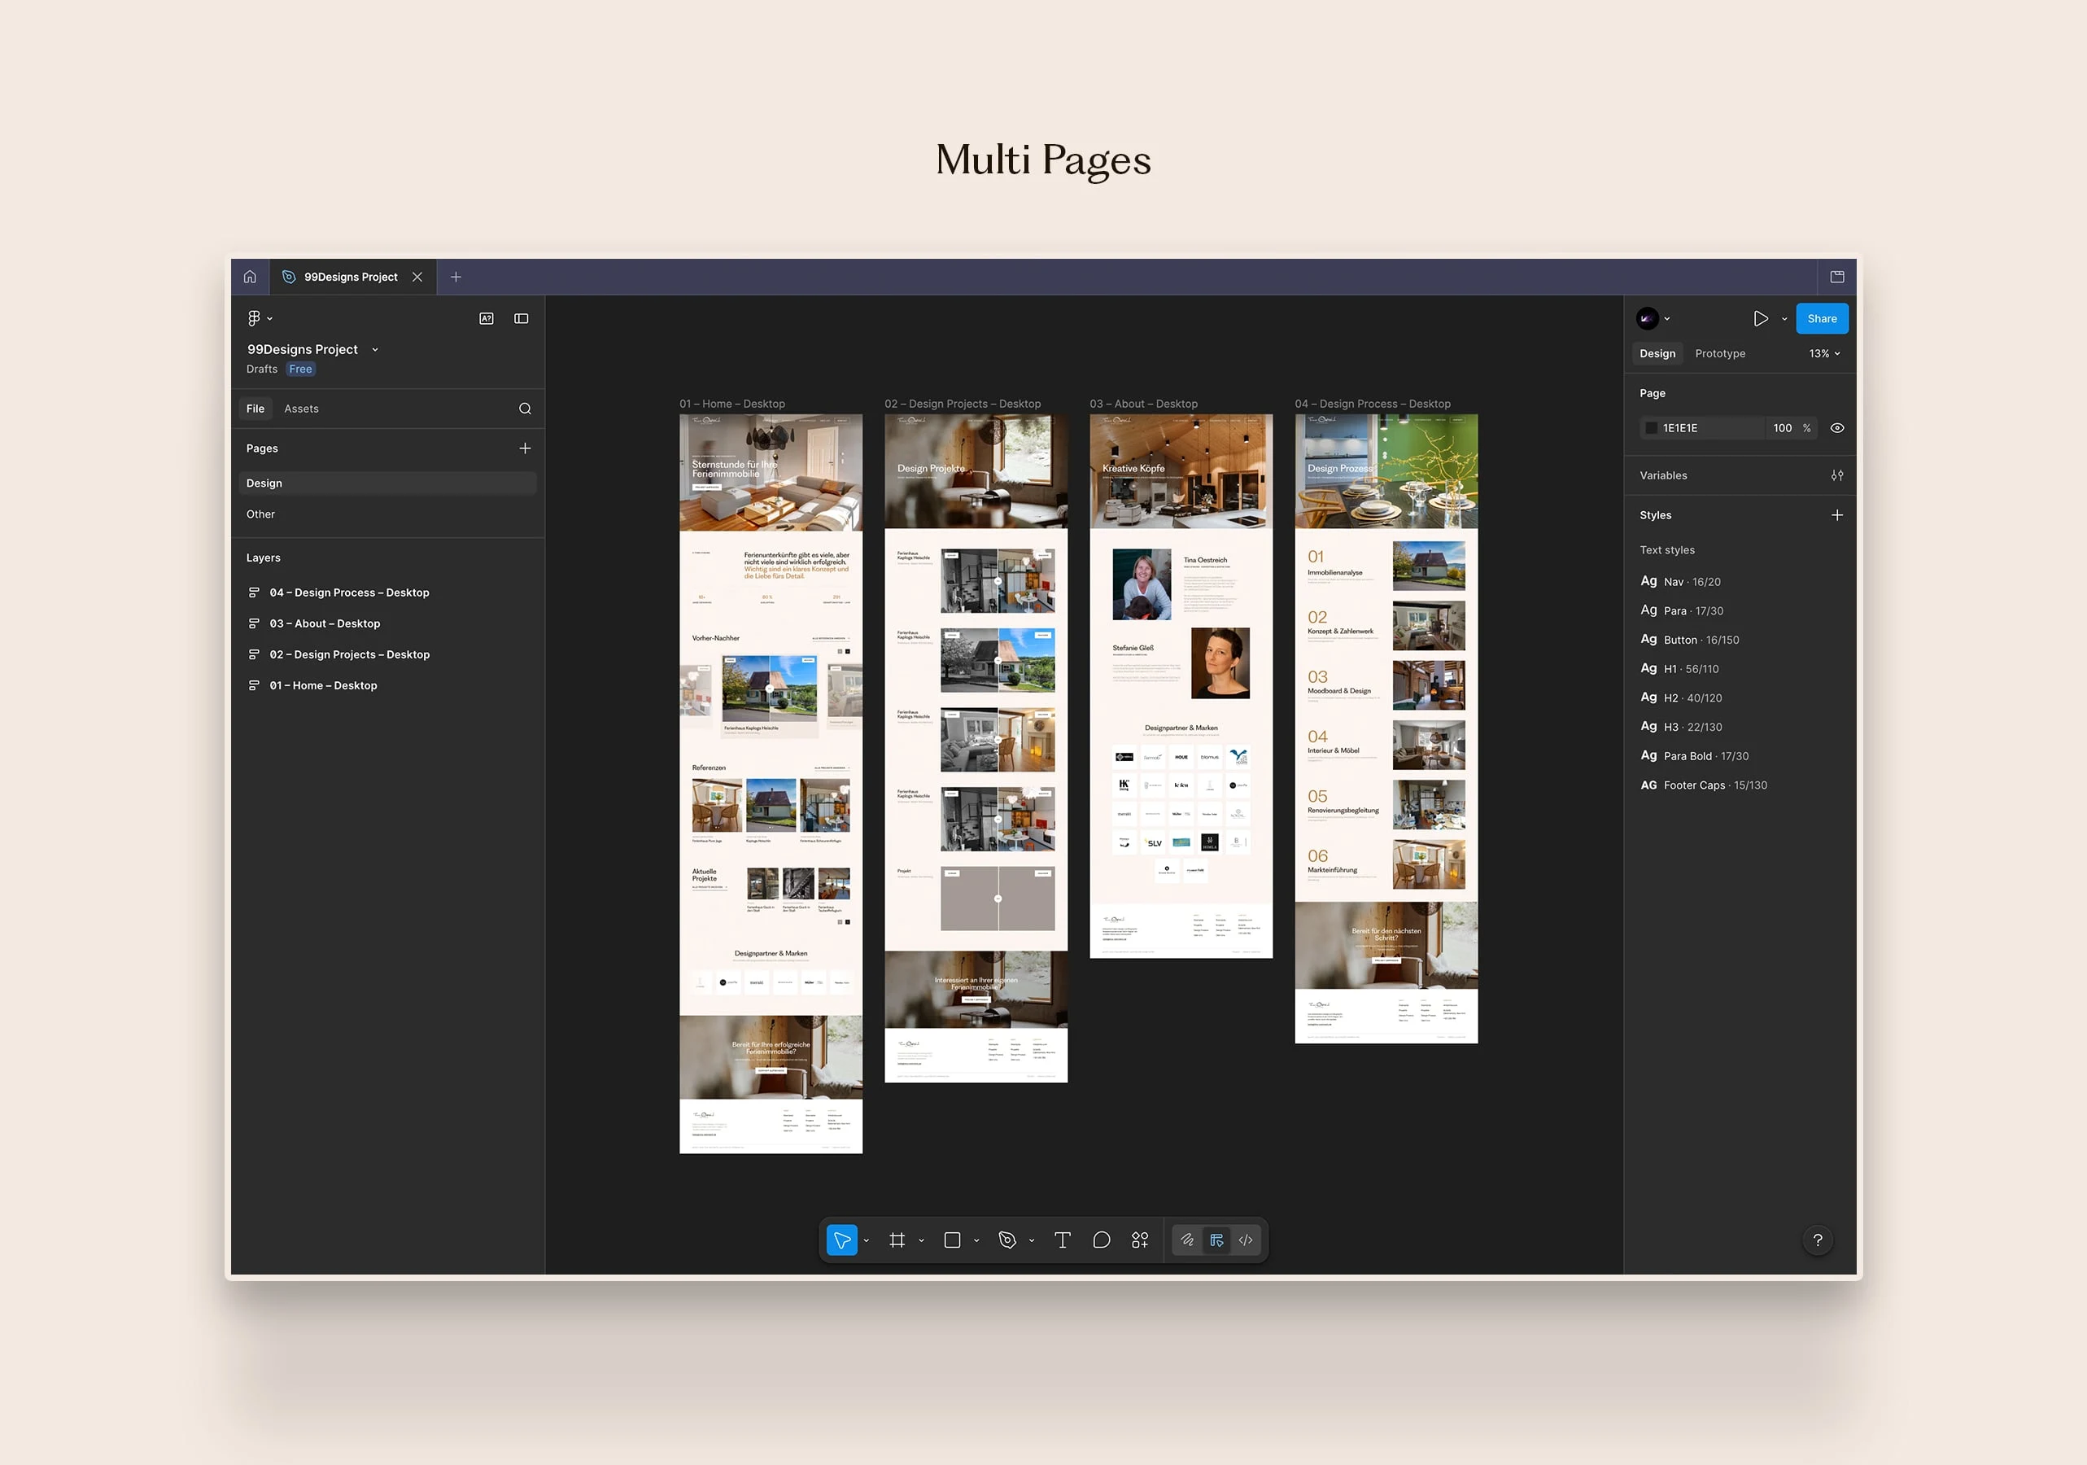Select the Comment tool
2087x1465 pixels.
pos(1101,1240)
